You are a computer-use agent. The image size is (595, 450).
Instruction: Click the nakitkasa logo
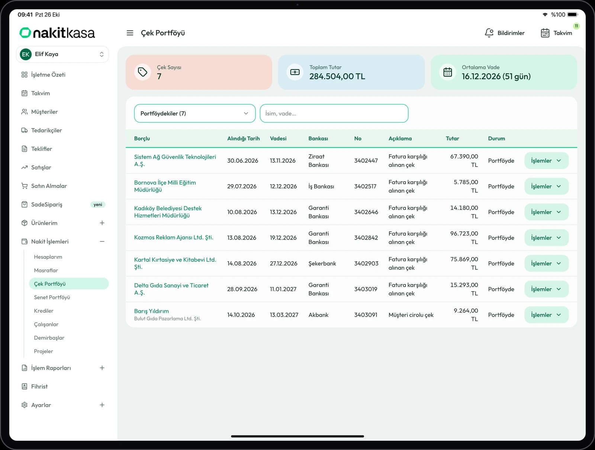[57, 33]
